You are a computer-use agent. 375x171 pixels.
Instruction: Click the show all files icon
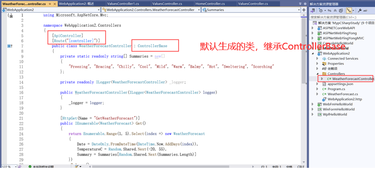(x=341, y=10)
